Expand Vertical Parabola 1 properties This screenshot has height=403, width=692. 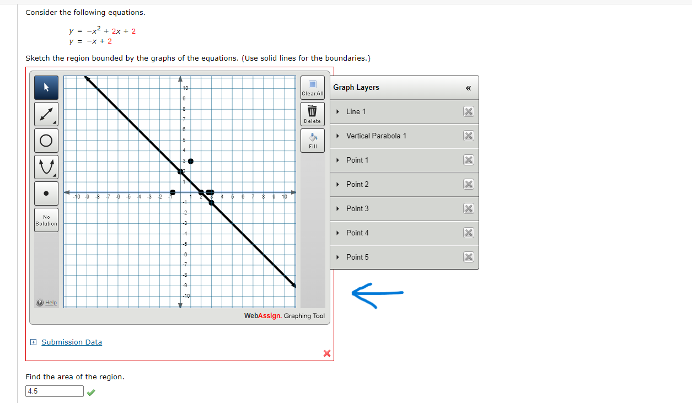(337, 136)
